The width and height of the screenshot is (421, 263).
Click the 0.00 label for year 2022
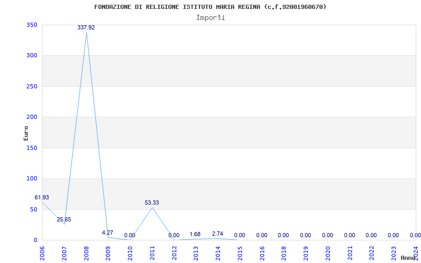click(371, 235)
